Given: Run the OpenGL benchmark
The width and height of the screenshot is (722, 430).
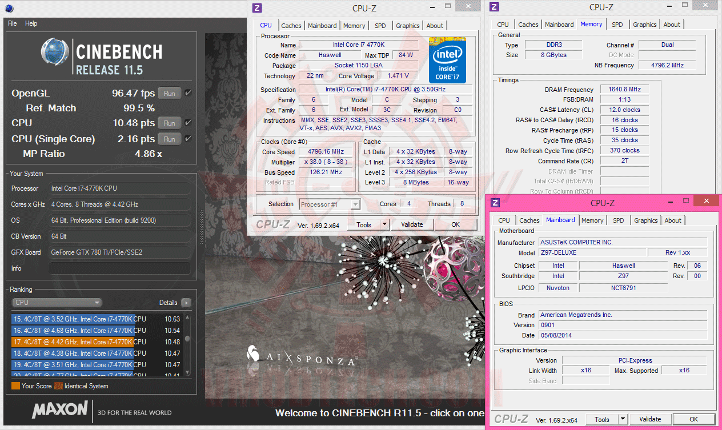Looking at the screenshot, I should pos(170,93).
